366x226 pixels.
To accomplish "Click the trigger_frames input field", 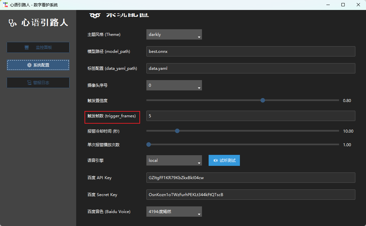I will click(251, 116).
